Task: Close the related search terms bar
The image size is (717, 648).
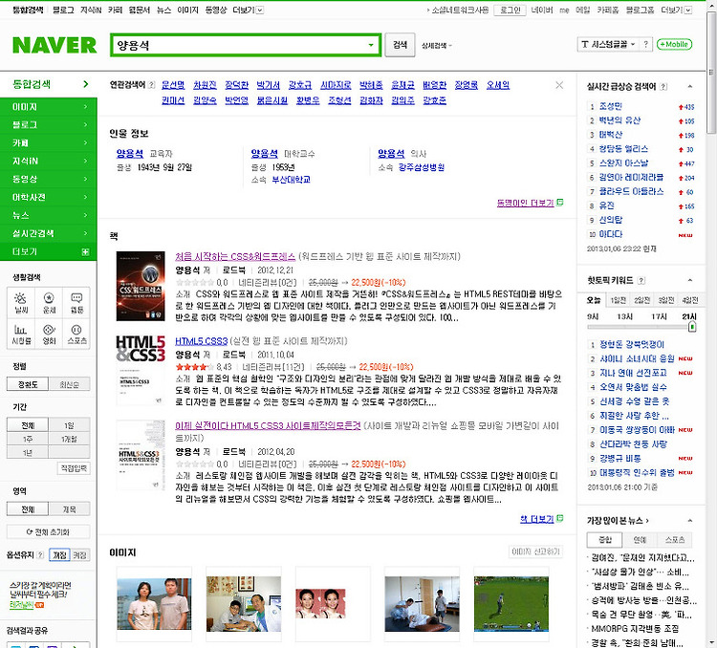Action: (559, 85)
